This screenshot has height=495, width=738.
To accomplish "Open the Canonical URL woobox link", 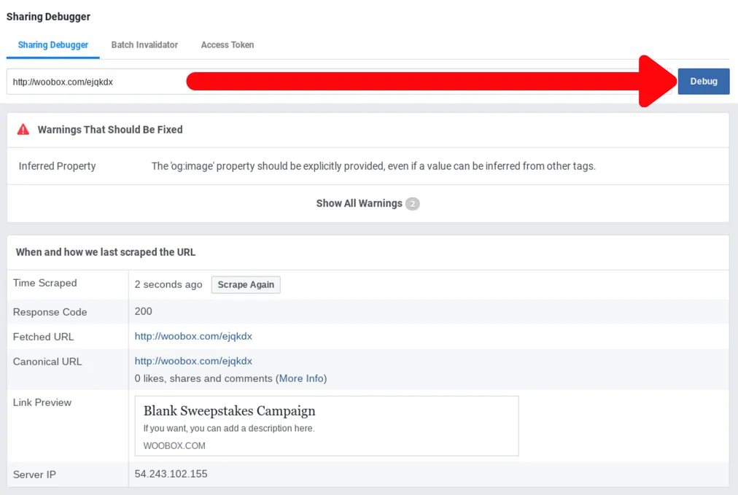I will (x=193, y=361).
